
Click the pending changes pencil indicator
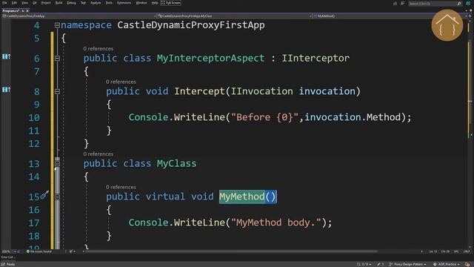(380, 264)
